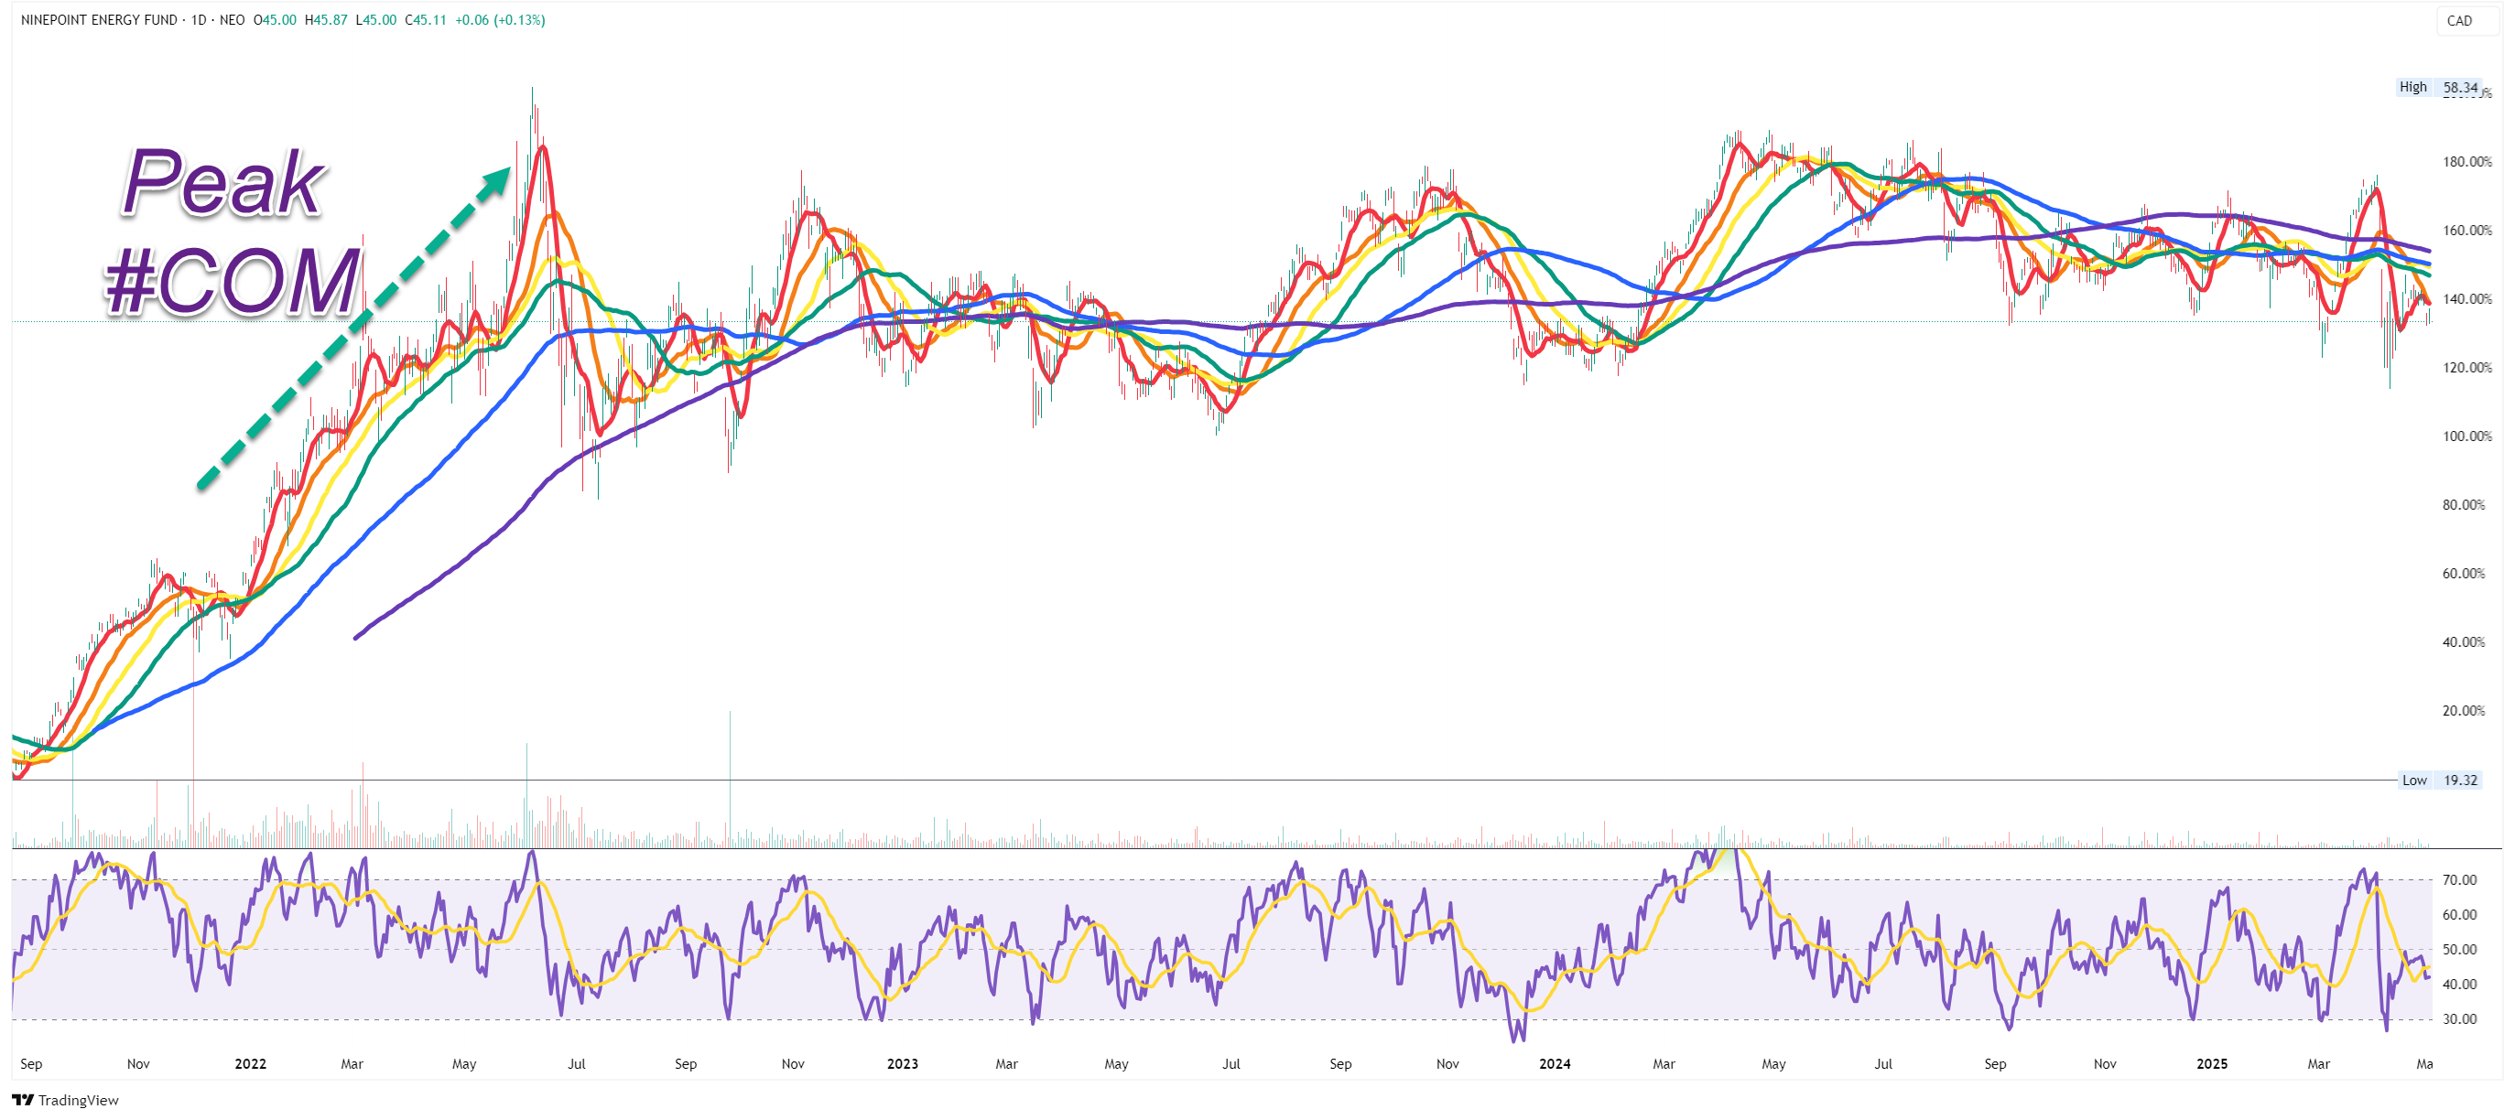The width and height of the screenshot is (2515, 1120).
Task: Click the 2025 label on time axis
Action: click(x=2211, y=1064)
